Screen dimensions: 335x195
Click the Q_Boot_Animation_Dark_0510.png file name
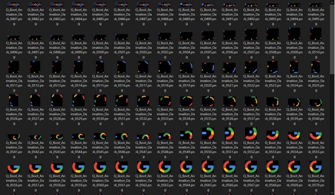coord(316,50)
